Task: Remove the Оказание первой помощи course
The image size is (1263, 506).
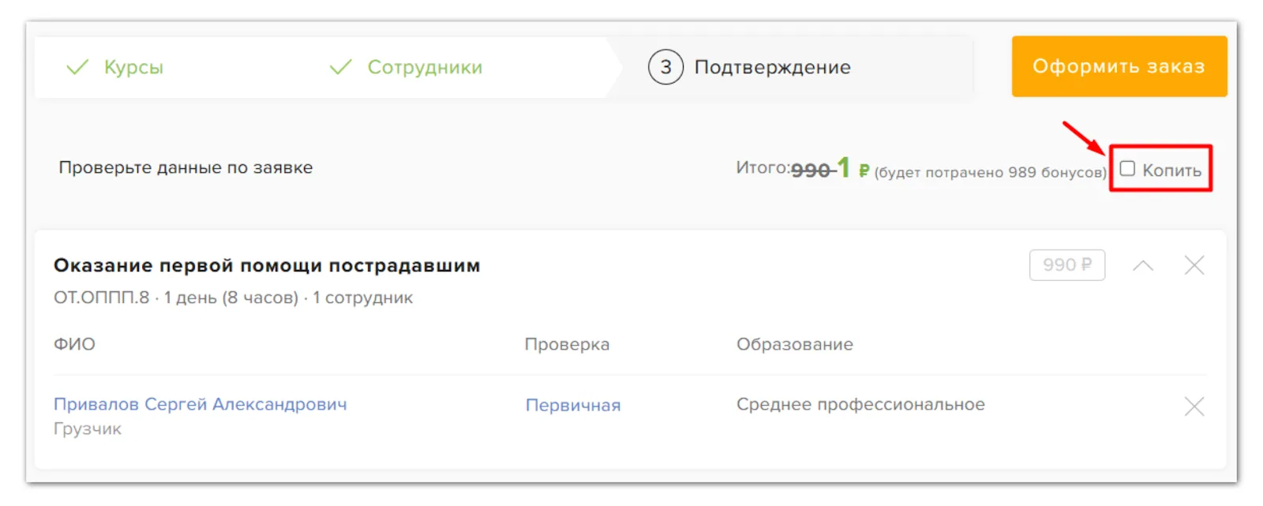Action: tap(1194, 265)
